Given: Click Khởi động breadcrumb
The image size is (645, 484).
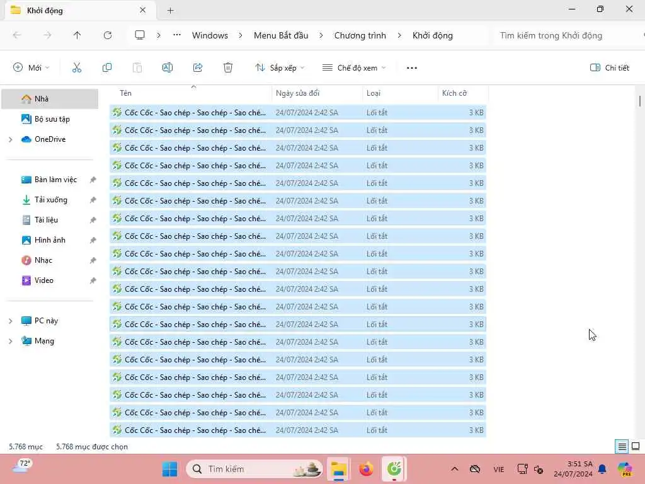Looking at the screenshot, I should tap(432, 35).
